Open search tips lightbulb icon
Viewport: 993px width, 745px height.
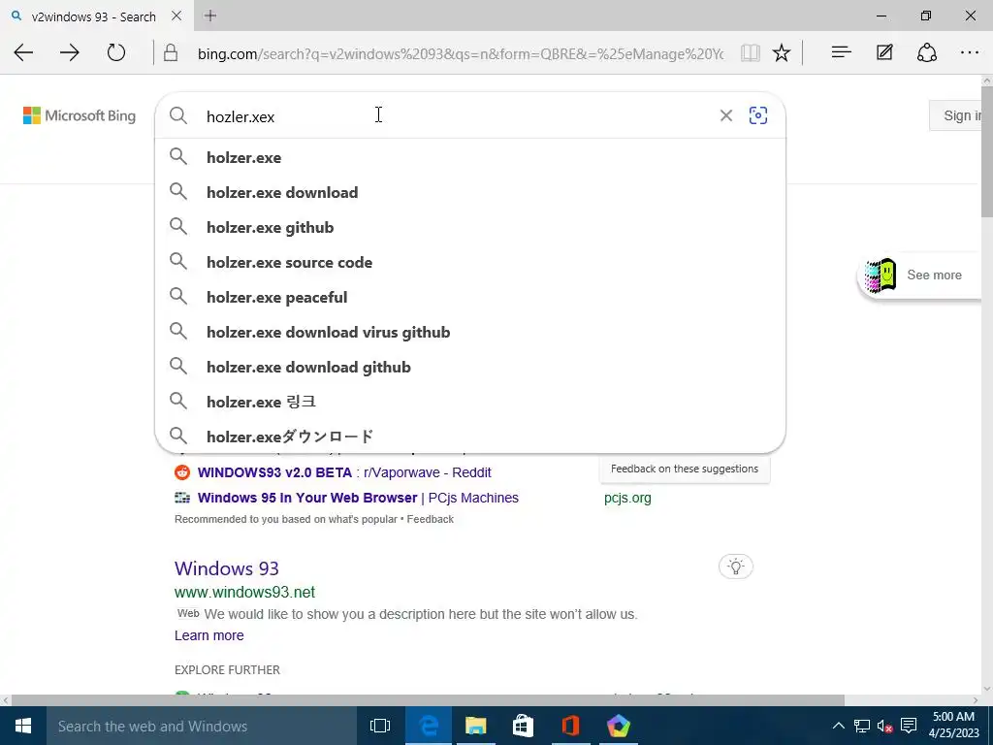point(736,567)
